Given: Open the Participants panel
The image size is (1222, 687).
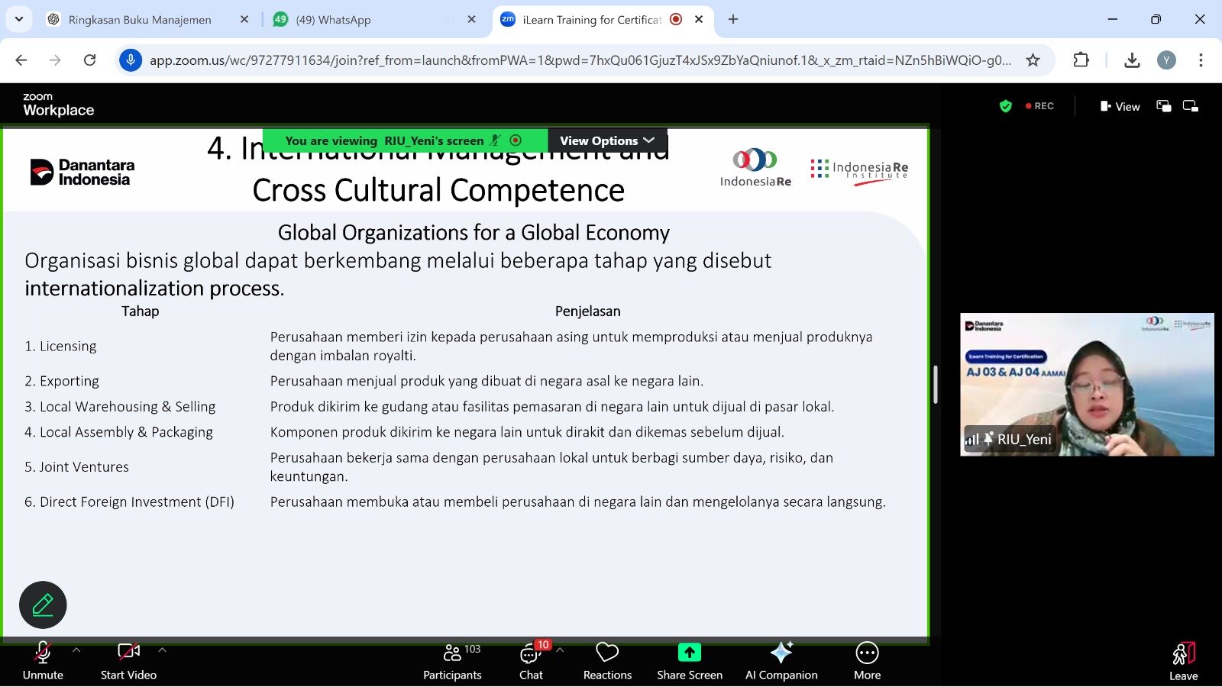Looking at the screenshot, I should (452, 661).
